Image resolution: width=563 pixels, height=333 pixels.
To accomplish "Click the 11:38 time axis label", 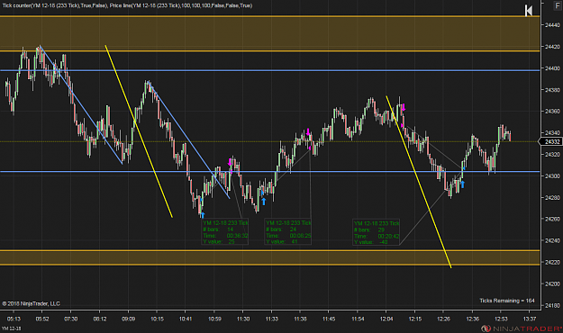I will pyautogui.click(x=300, y=319).
